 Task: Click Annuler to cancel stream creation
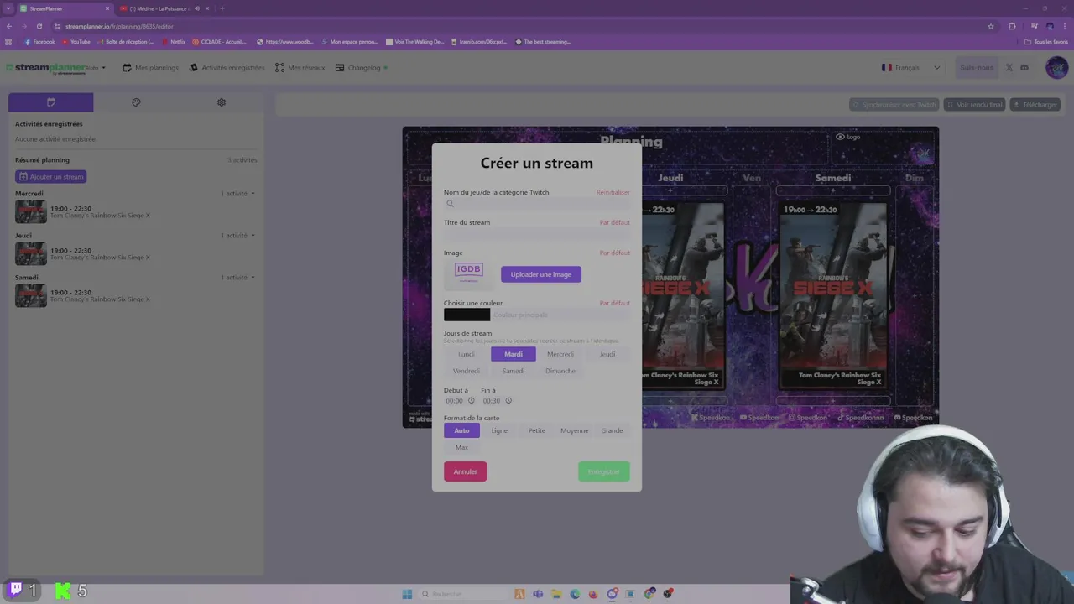coord(466,471)
